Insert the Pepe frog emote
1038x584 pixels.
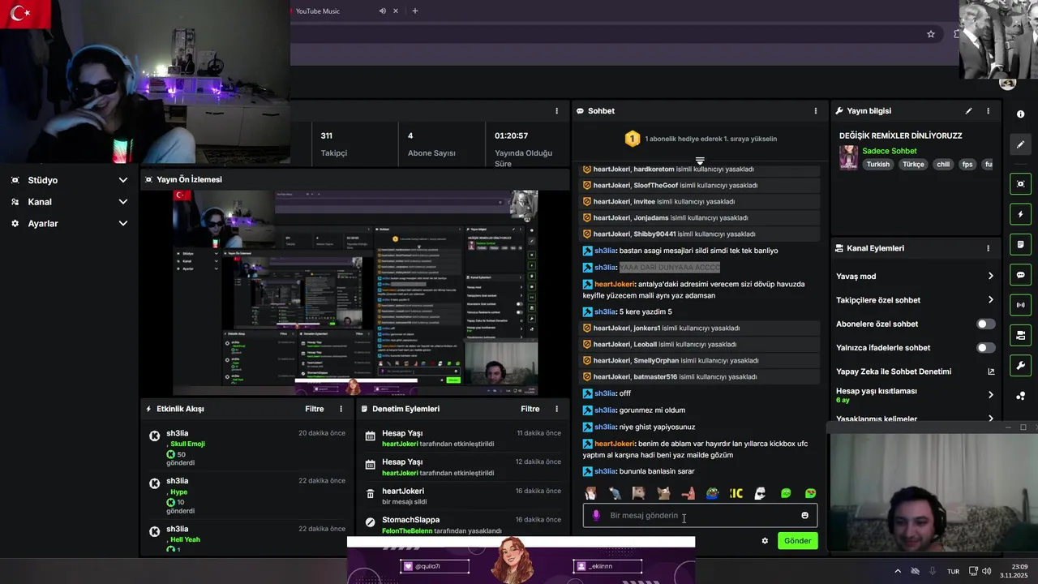click(x=712, y=493)
